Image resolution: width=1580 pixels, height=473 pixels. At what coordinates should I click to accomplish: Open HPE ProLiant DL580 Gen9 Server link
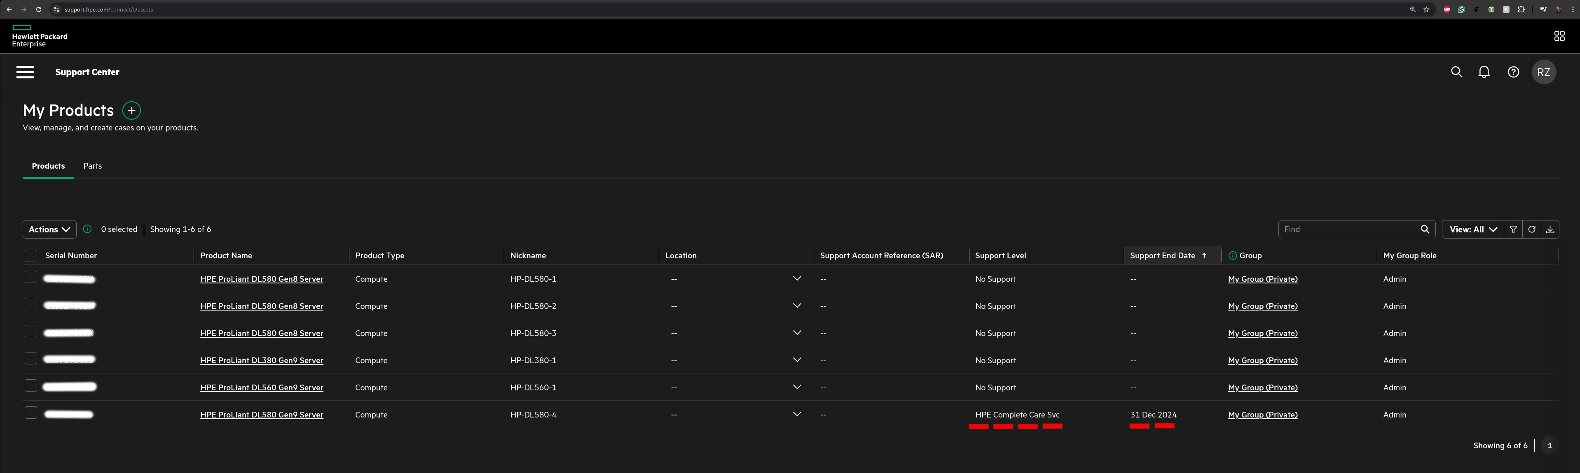(x=262, y=415)
